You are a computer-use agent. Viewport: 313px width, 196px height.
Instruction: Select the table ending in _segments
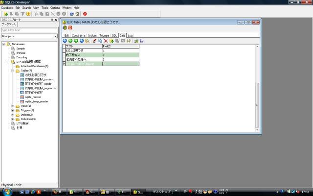pyautogui.click(x=40, y=88)
